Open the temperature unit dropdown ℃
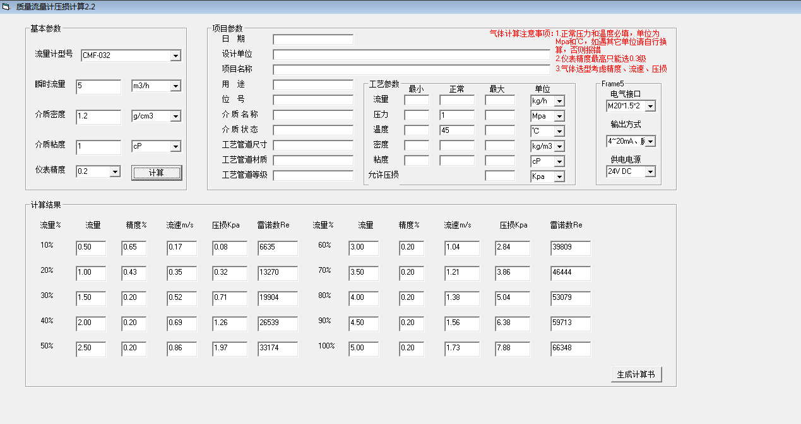Image resolution: width=801 pixels, height=424 pixels. click(559, 130)
